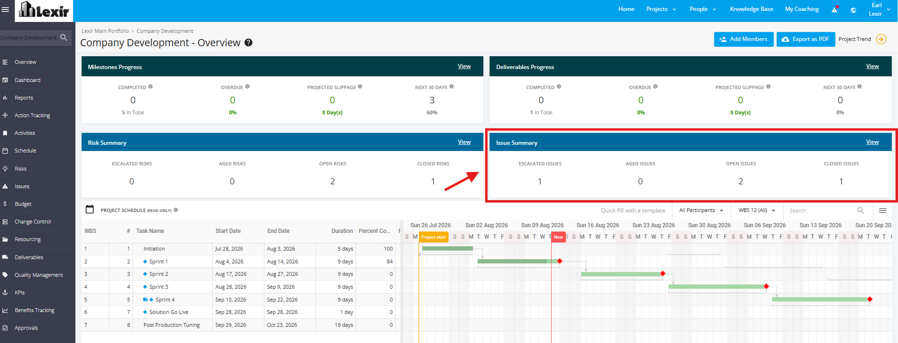
Task: Click the Lexir logo
Action: coord(44,10)
